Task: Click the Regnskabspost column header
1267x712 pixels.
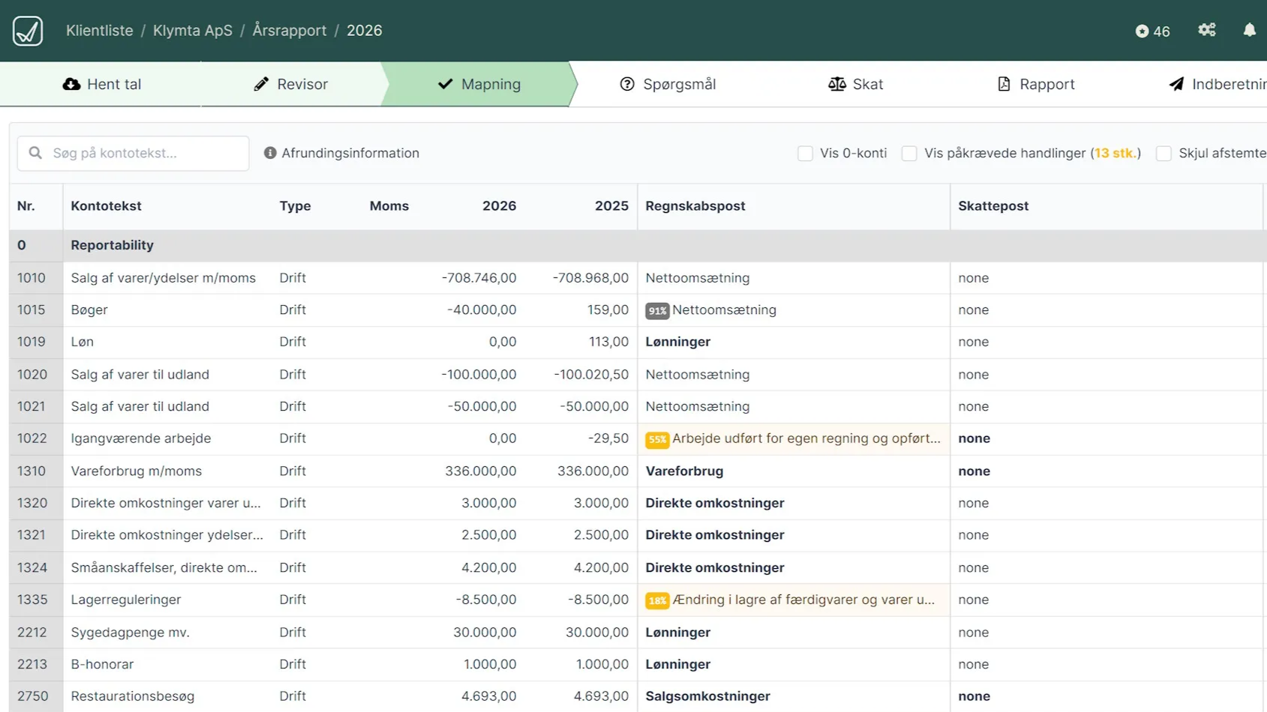Action: [x=695, y=206]
